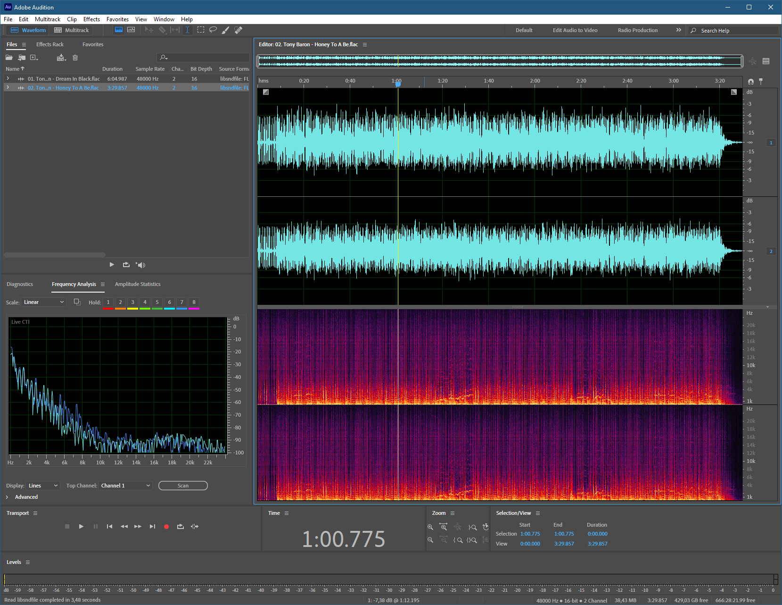The image size is (782, 605).
Task: Switch to the Diagnostics tab
Action: pyautogui.click(x=20, y=284)
